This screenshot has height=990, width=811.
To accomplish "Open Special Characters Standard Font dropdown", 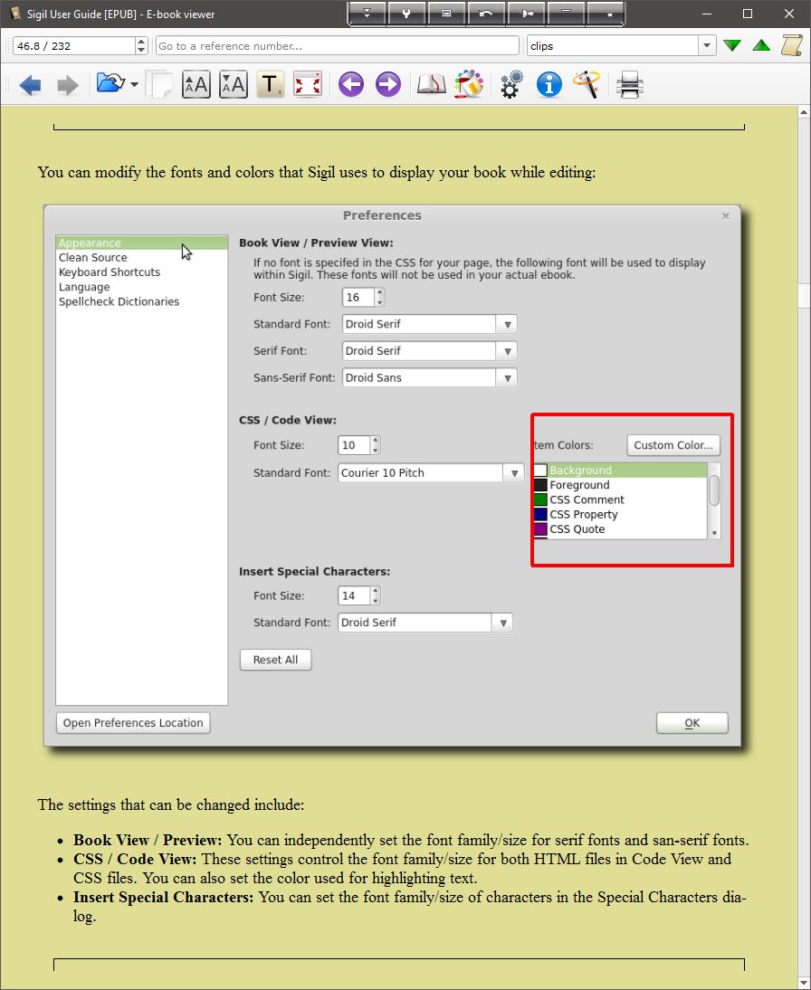I will click(x=502, y=623).
